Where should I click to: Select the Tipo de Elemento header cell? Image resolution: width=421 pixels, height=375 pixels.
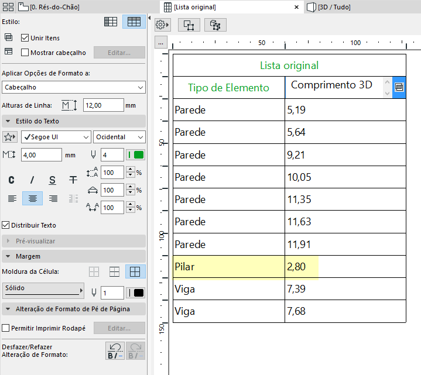coord(229,87)
